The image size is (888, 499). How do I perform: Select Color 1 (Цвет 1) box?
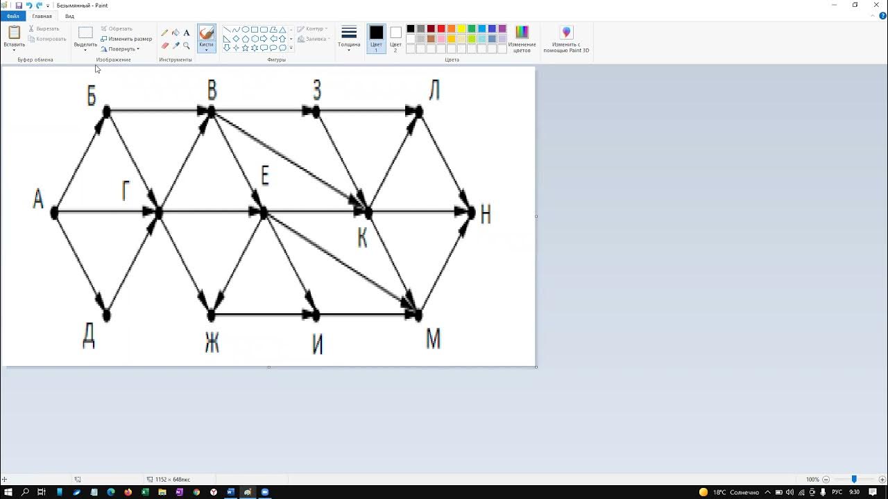(x=376, y=39)
